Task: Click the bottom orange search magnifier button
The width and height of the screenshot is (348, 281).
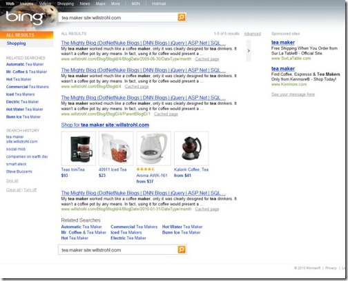Action: 182,249
